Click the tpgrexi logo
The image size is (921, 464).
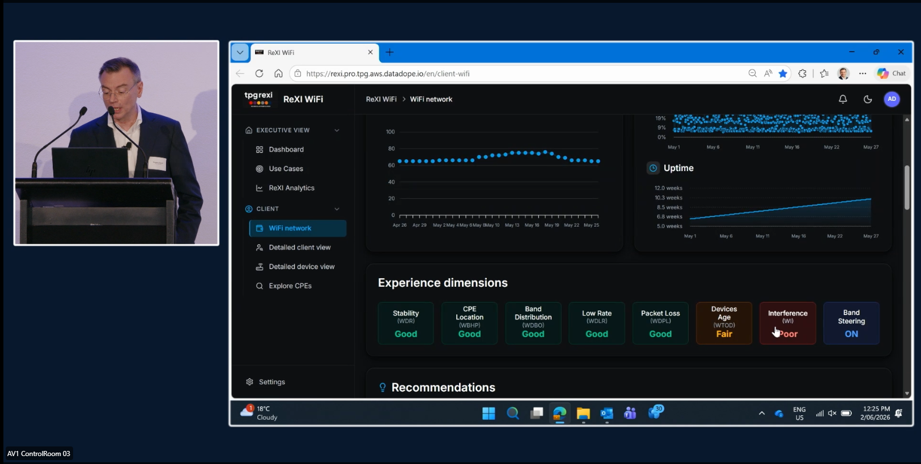pos(258,99)
